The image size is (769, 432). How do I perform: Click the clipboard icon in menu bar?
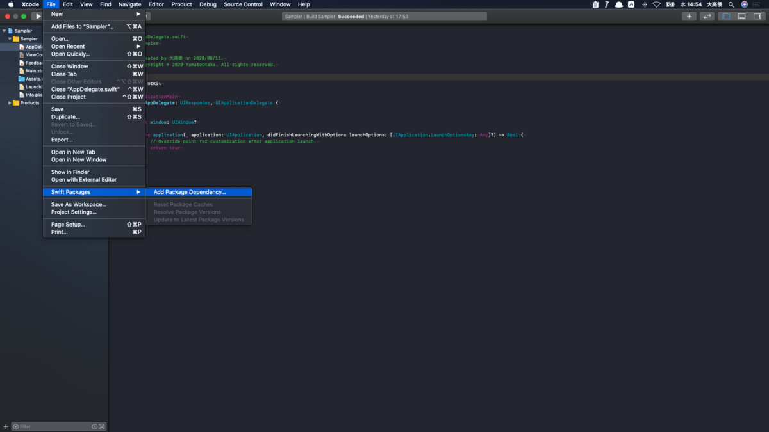[595, 4]
